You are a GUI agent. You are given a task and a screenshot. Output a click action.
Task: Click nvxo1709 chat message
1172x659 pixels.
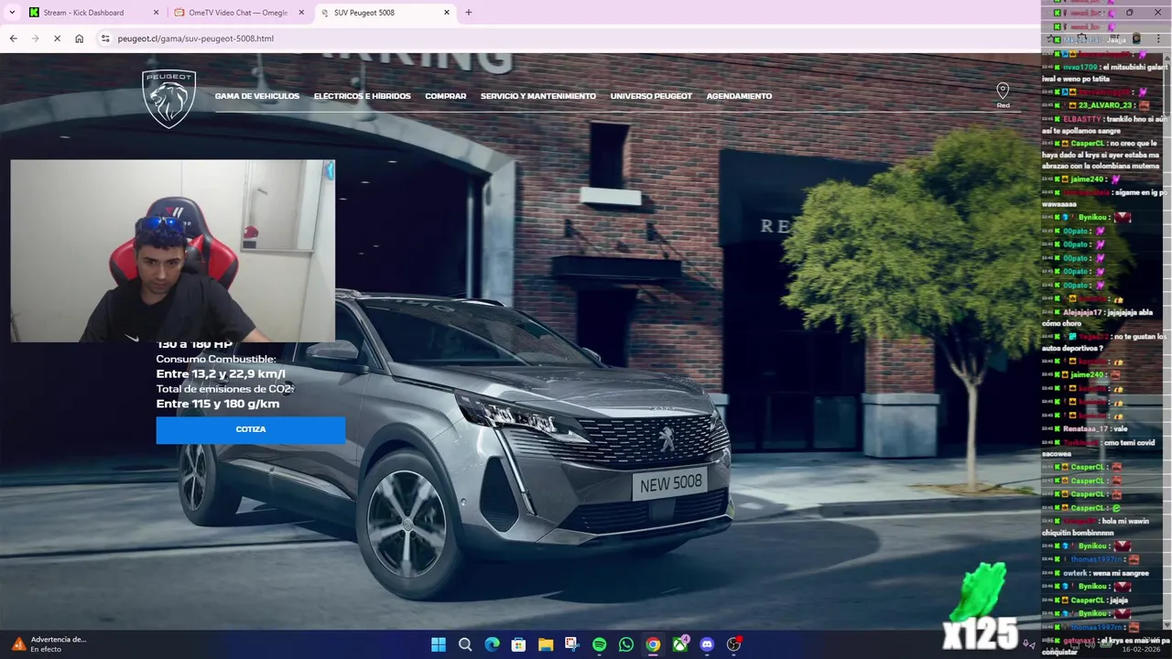pyautogui.click(x=1103, y=72)
